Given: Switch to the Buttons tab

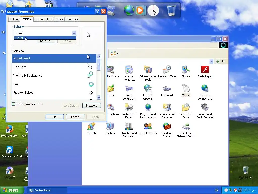Looking at the screenshot, I should click(14, 19).
